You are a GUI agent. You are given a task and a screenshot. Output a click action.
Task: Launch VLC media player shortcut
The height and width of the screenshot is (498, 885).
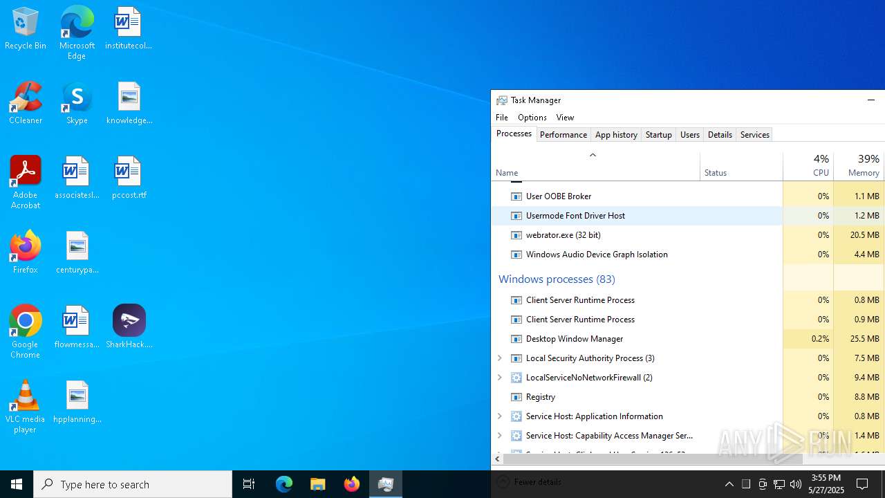[26, 407]
